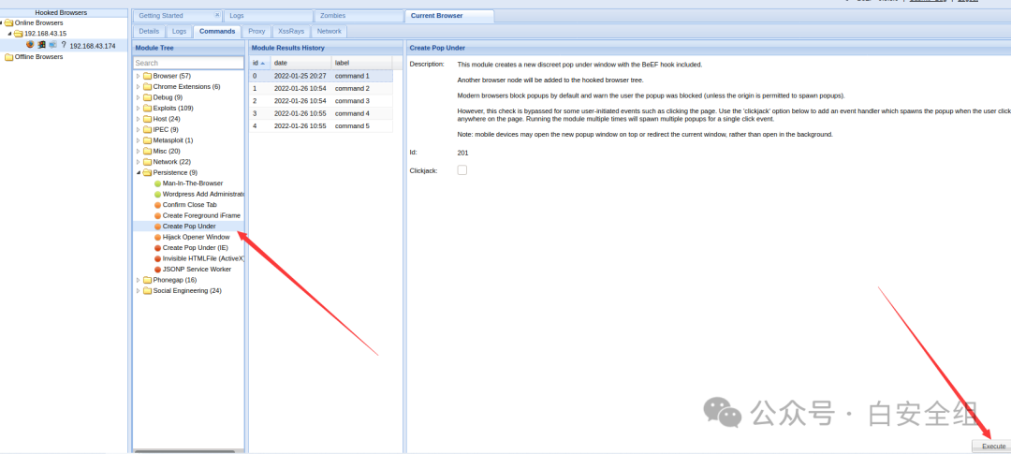Open the Network sub-tab
Image resolution: width=1011 pixels, height=454 pixels.
pyautogui.click(x=330, y=31)
